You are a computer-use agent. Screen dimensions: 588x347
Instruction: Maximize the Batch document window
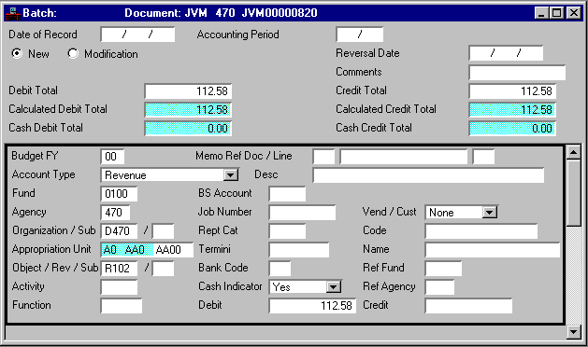tap(557, 13)
